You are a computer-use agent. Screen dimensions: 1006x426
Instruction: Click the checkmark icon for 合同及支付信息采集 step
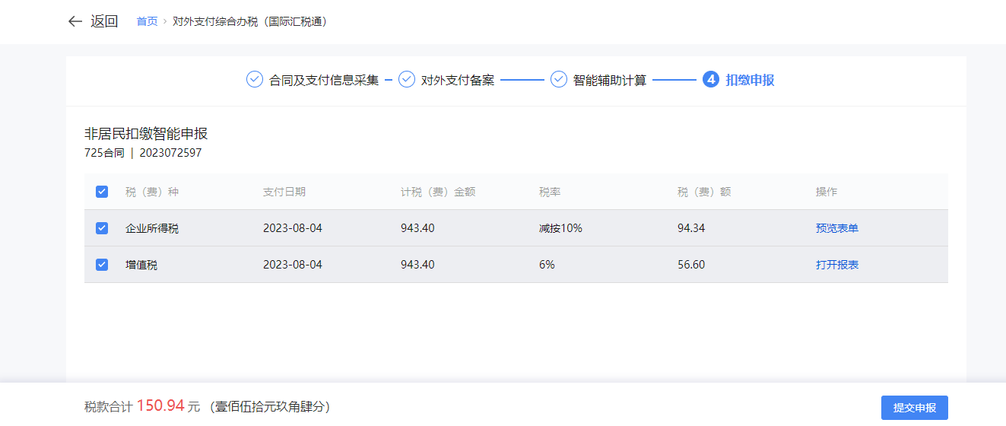point(255,79)
